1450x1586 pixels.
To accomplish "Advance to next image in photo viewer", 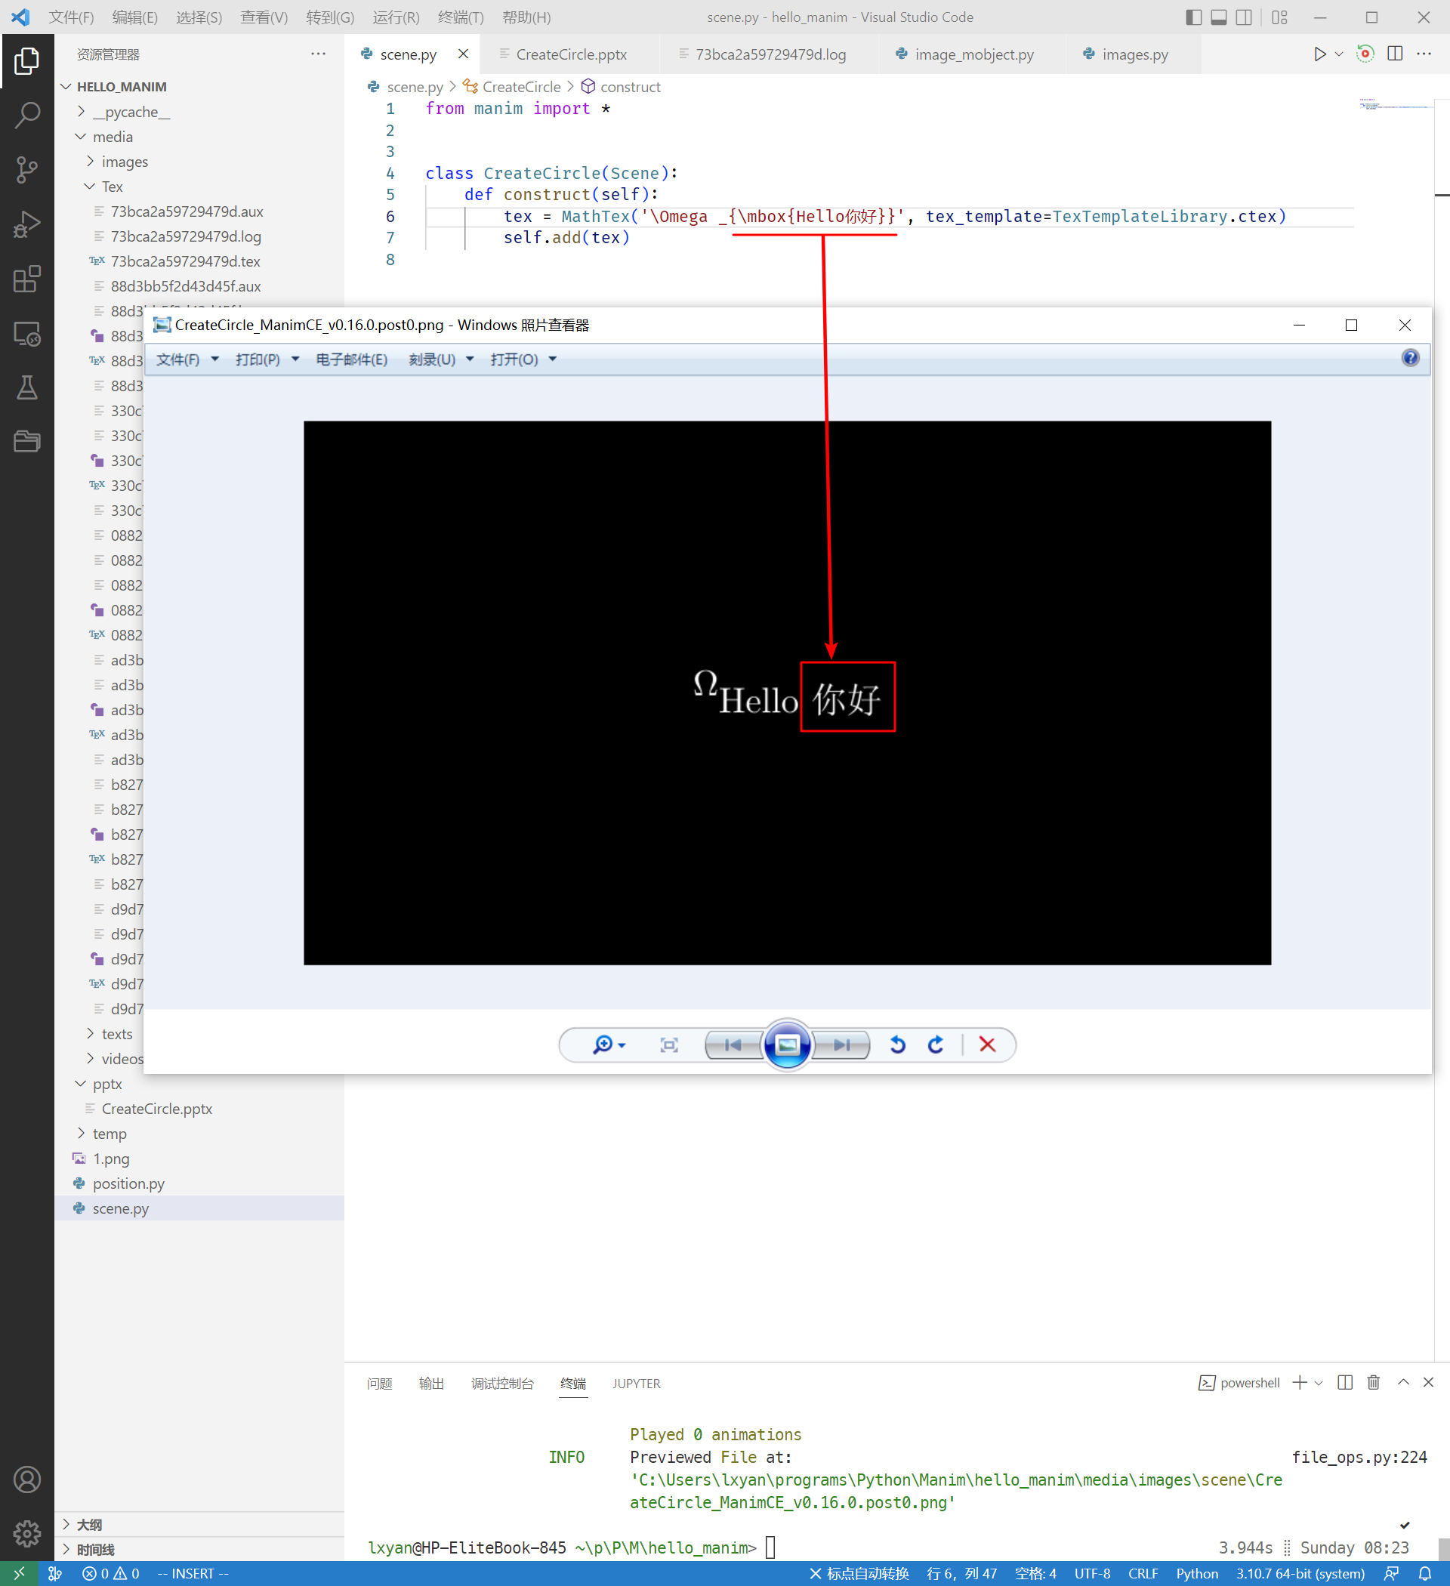I will (x=841, y=1044).
